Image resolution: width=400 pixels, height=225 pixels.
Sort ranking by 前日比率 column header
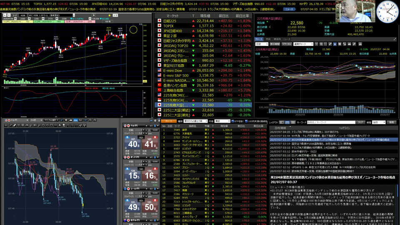(258, 126)
